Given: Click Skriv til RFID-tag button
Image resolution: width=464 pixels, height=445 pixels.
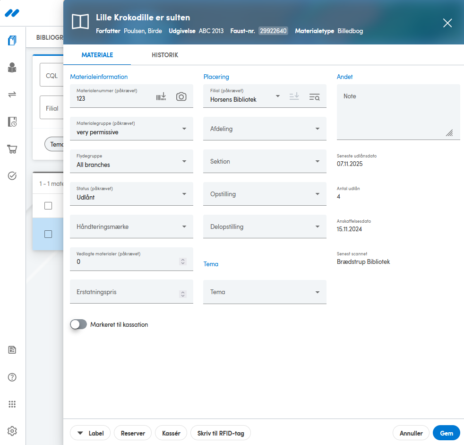Looking at the screenshot, I should [x=221, y=433].
